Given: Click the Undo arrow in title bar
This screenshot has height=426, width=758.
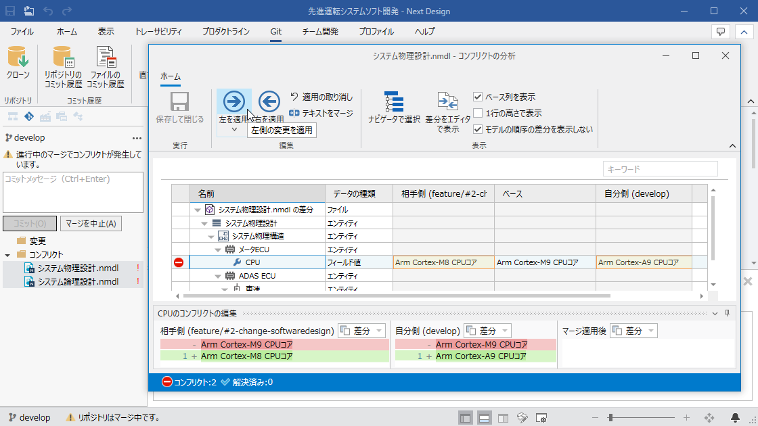Looking at the screenshot, I should click(x=48, y=11).
